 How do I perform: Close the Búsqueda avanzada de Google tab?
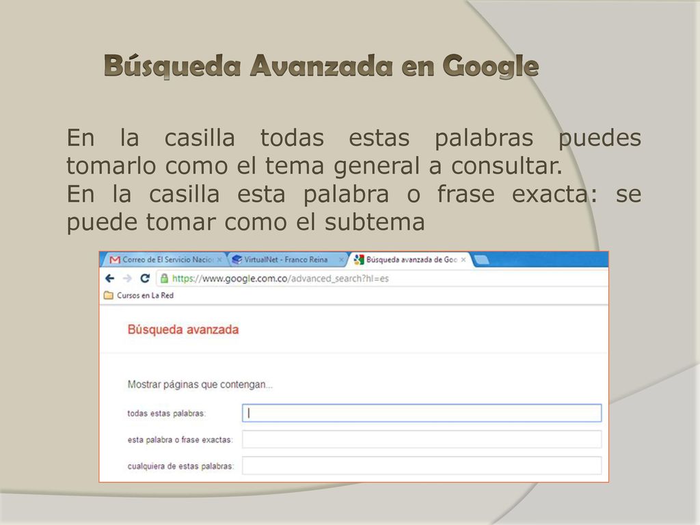coord(463,259)
